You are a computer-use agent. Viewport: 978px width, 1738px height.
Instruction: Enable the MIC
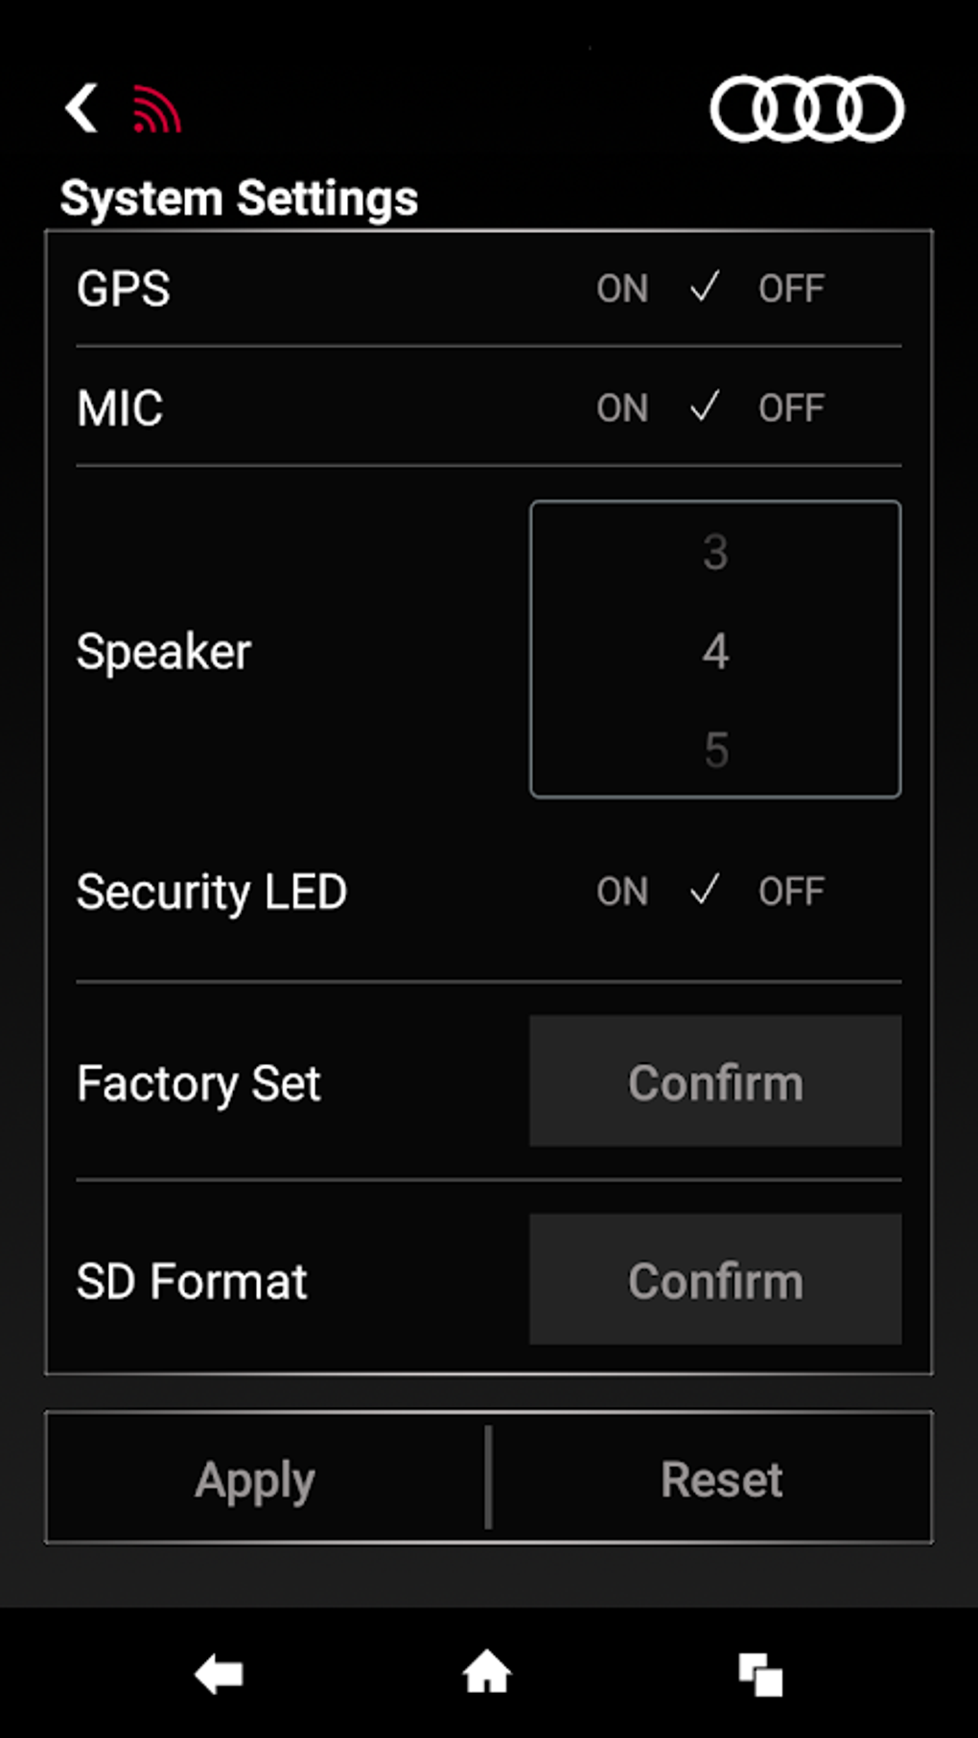point(622,408)
